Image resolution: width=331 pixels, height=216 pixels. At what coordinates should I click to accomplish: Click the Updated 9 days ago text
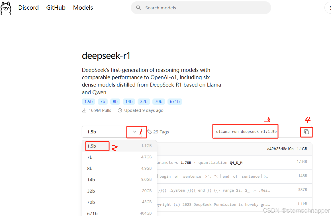click(144, 110)
